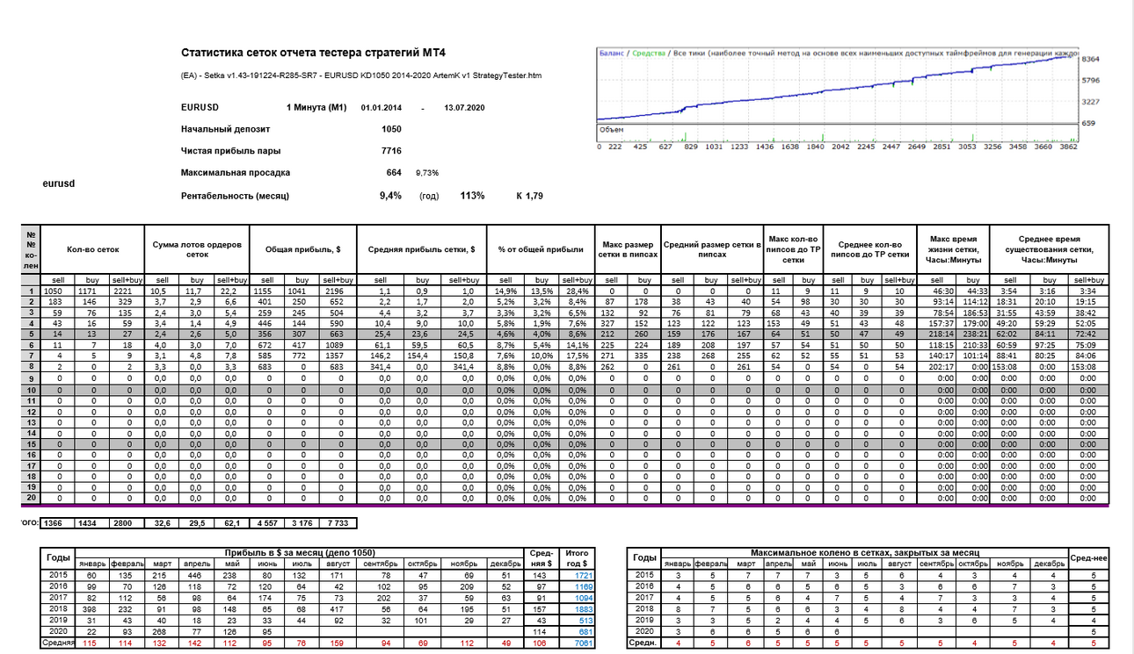Select maximum drawdown value '664'
This screenshot has height=654, width=1134.
(394, 173)
